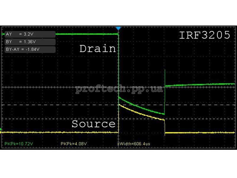The image size is (237, 178).
Task: Select the Width=606.4us measurement
Action: click(134, 144)
